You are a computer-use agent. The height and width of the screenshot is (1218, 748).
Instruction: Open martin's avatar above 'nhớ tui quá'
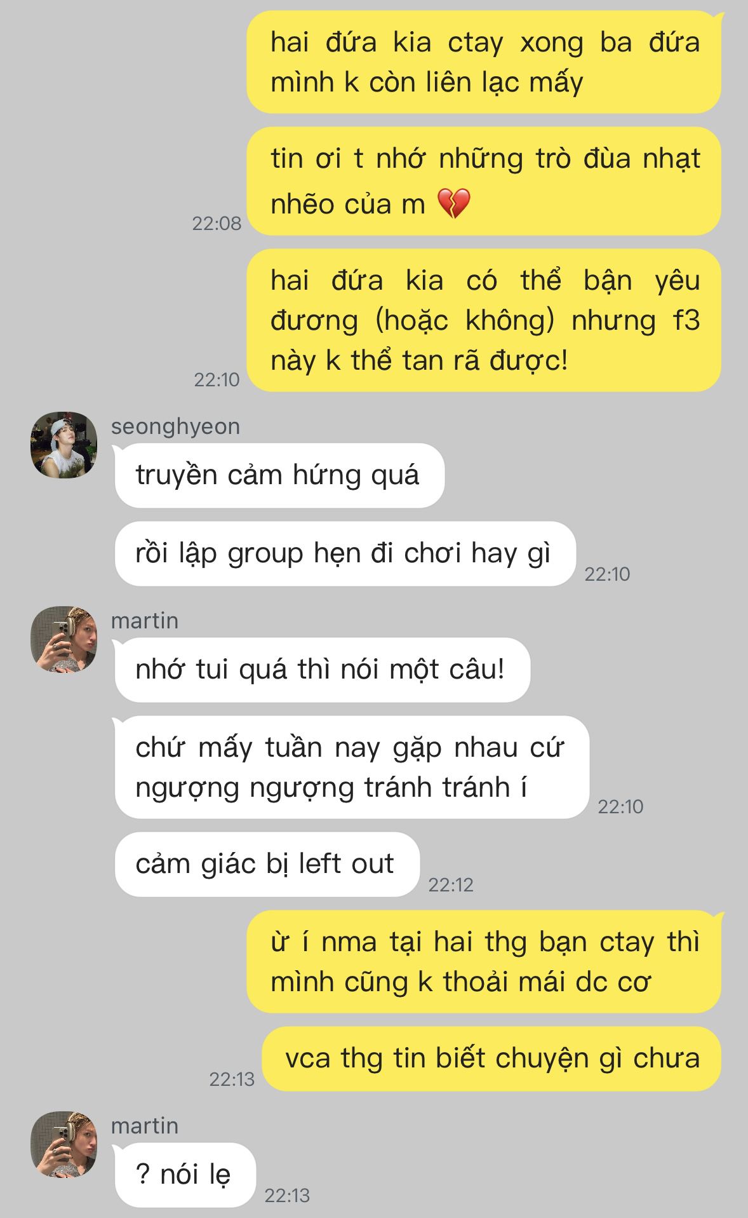[x=63, y=639]
